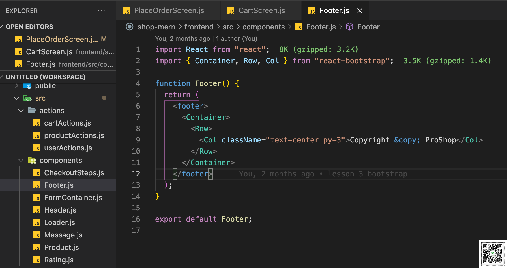Collapse the UNTITLED (WORKSPACE) section
Viewport: 507px width, 268px height.
tap(45, 77)
